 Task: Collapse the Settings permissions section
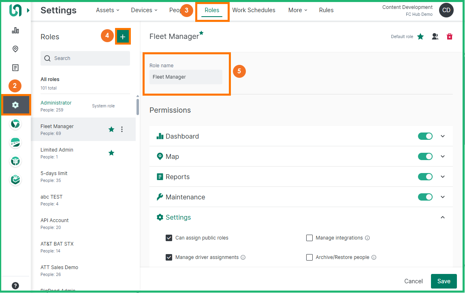[443, 217]
